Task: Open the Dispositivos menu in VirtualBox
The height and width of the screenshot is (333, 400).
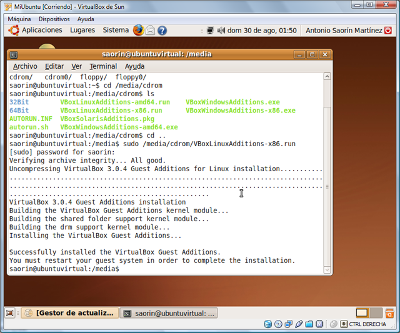Action: [54, 19]
